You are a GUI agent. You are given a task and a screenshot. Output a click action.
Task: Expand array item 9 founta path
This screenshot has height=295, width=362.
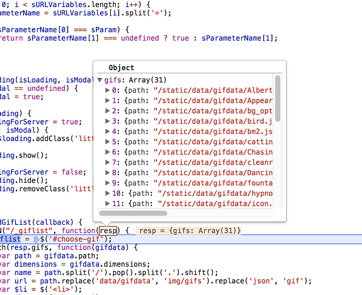107,183
